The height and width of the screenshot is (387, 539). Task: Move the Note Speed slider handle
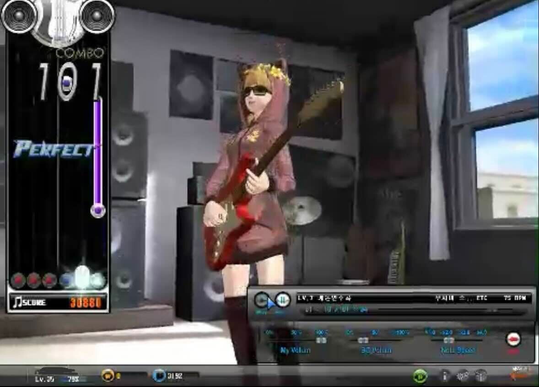coord(448,340)
